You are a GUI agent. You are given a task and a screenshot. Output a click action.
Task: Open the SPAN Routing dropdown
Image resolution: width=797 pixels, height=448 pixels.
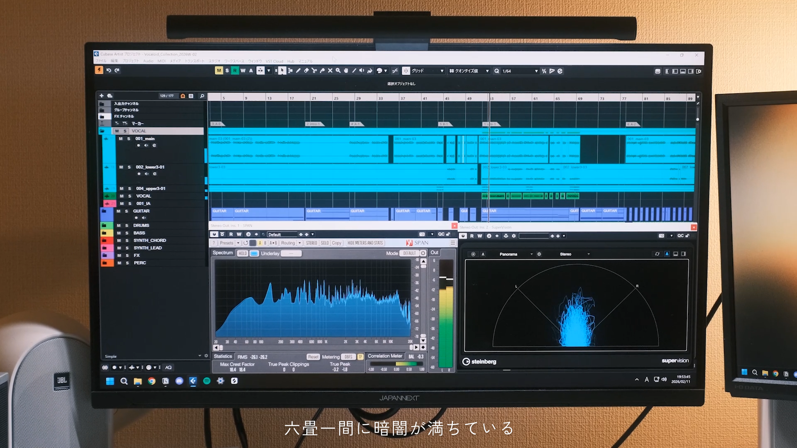[x=300, y=243]
